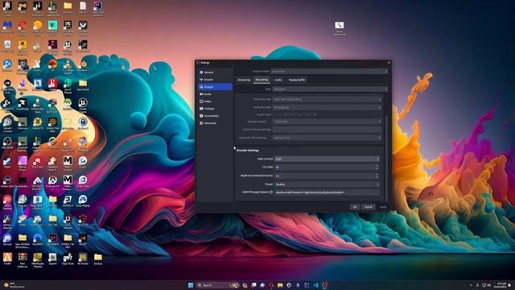Open the weather widget on the taskbar

click(14, 285)
